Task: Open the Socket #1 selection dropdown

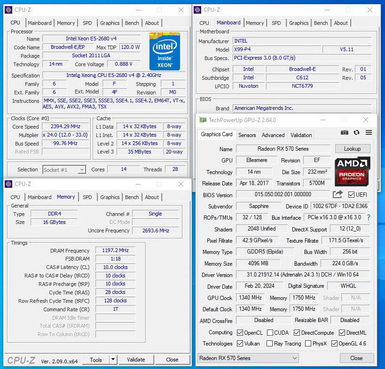Action: point(64,169)
